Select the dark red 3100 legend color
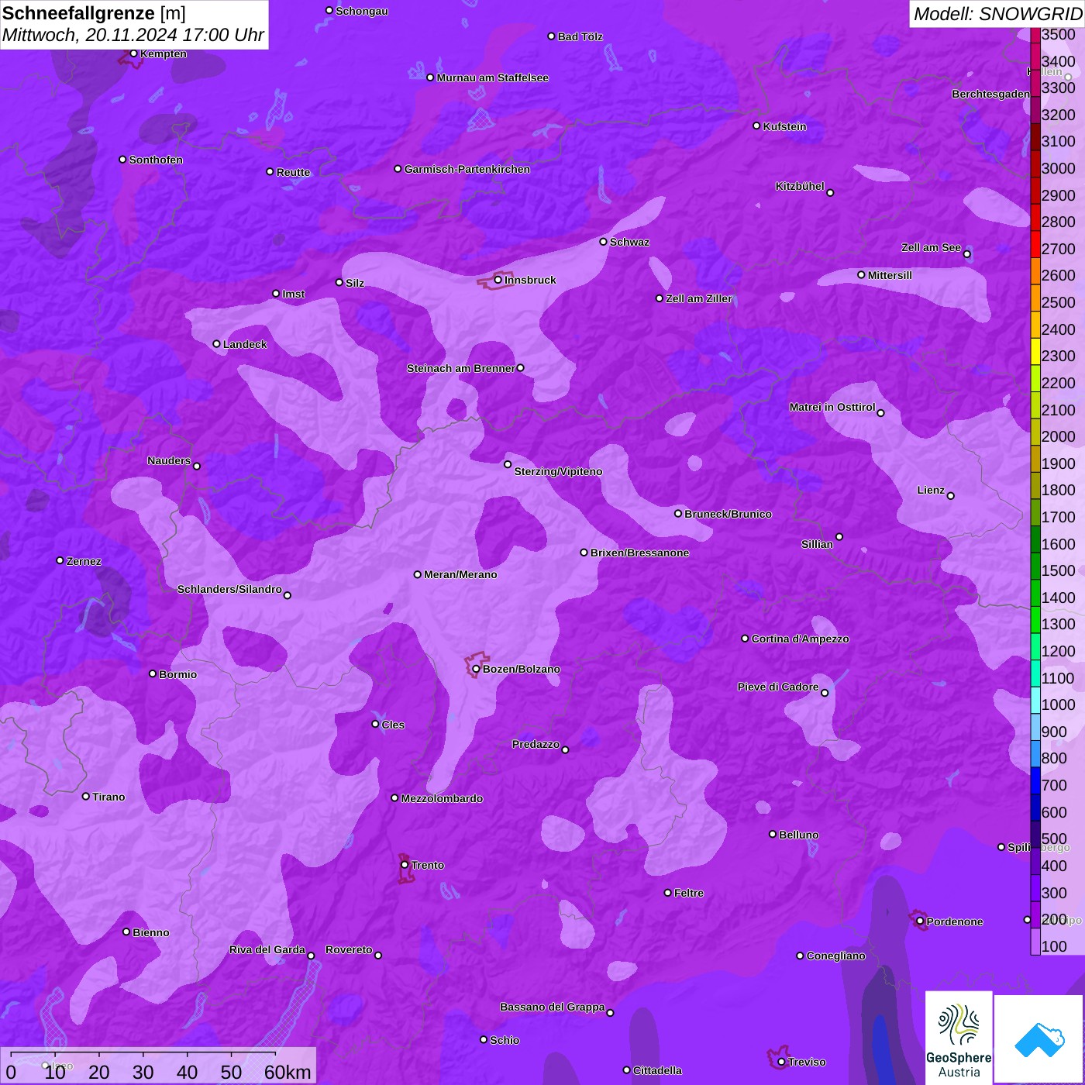 point(1035,136)
